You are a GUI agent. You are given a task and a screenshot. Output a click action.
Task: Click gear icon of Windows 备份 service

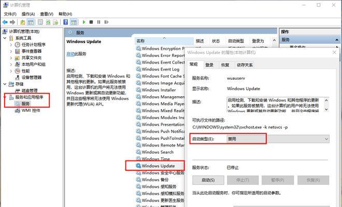tap(138, 180)
